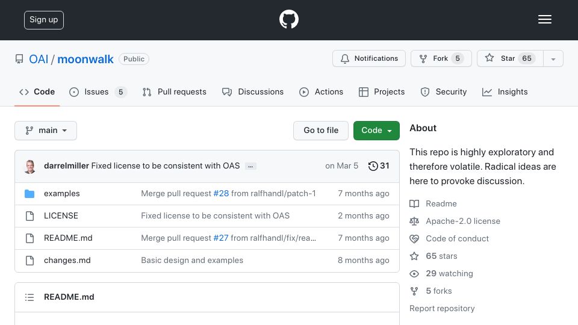This screenshot has height=325, width=578.
Task: Click the README.md file icon in file list
Action: [x=30, y=238]
